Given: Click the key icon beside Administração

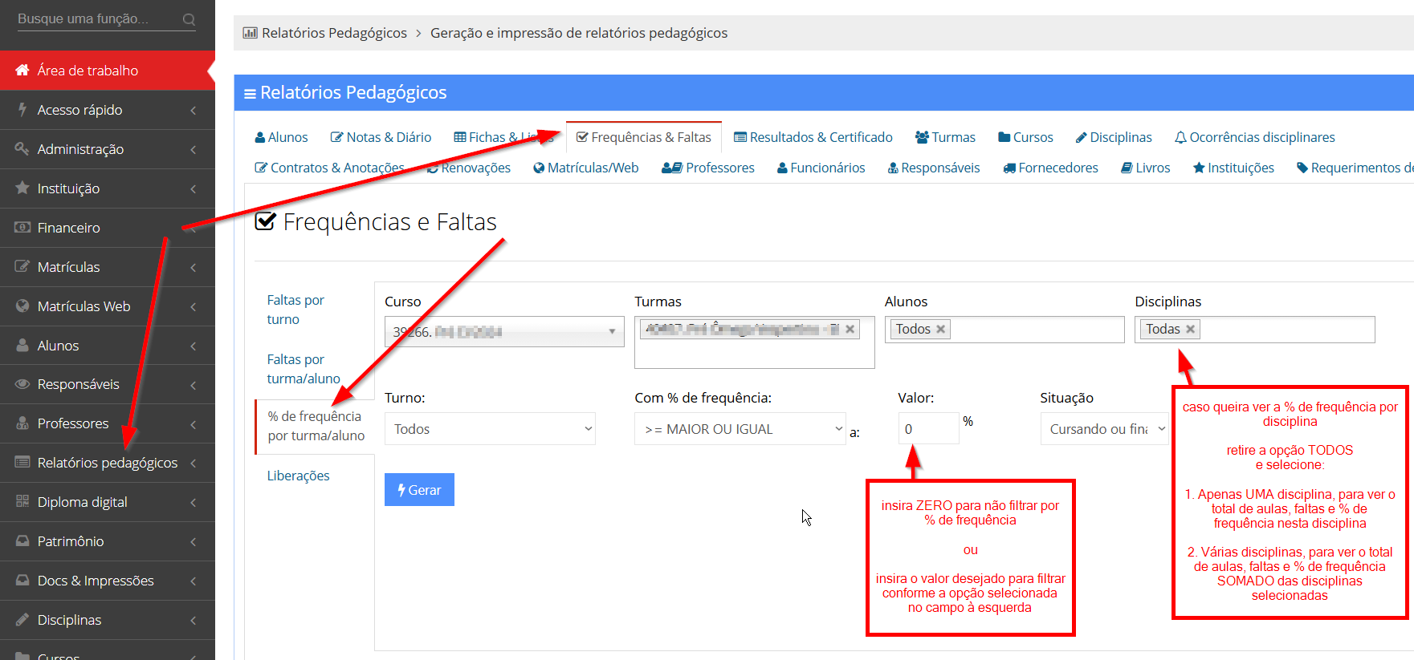Looking at the screenshot, I should click(x=22, y=149).
